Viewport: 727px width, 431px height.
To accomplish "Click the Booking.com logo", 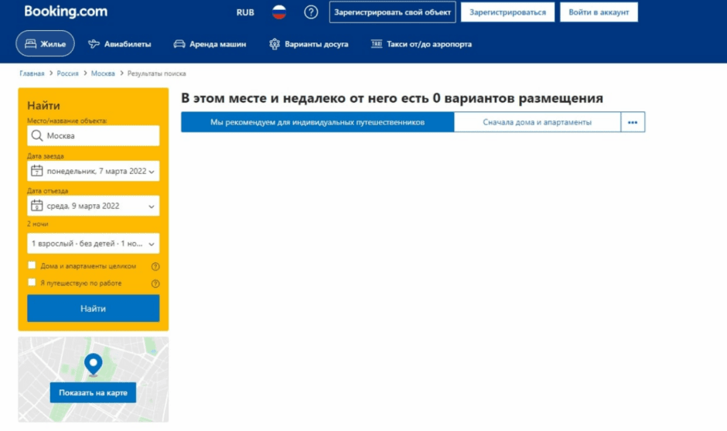I will pos(66,11).
